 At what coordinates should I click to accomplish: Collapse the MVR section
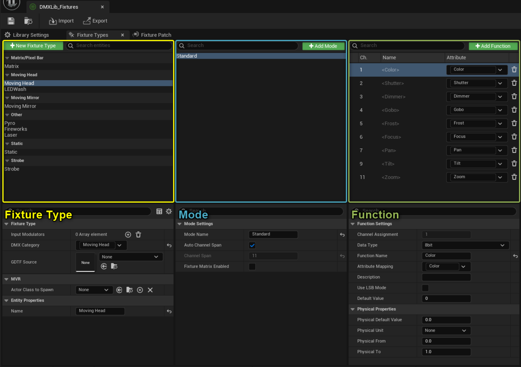tap(7, 279)
